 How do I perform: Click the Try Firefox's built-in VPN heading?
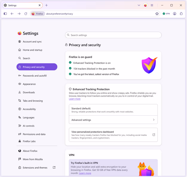point(84,163)
